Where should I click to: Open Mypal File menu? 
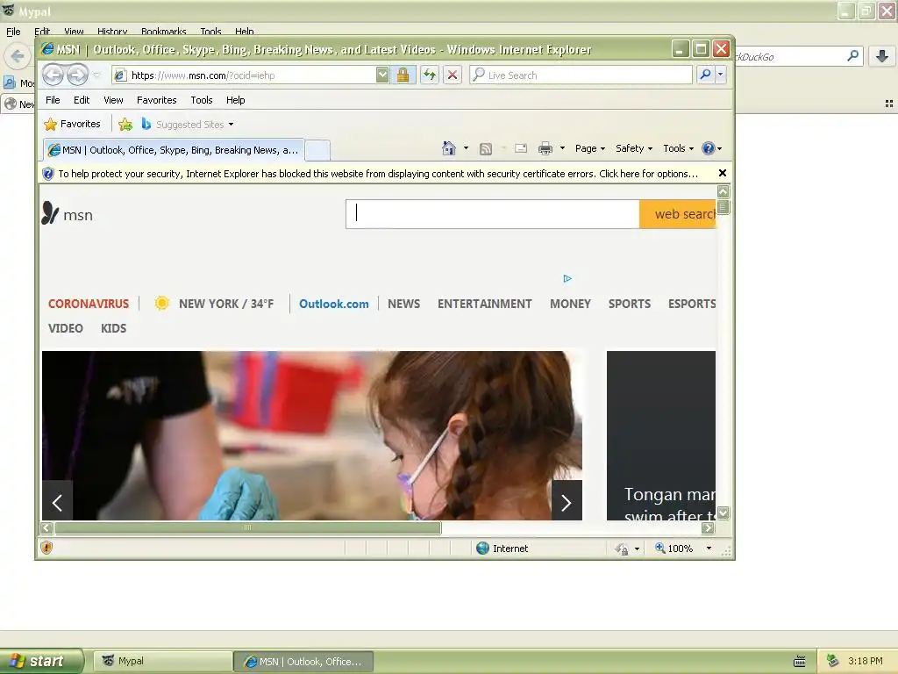[13, 32]
